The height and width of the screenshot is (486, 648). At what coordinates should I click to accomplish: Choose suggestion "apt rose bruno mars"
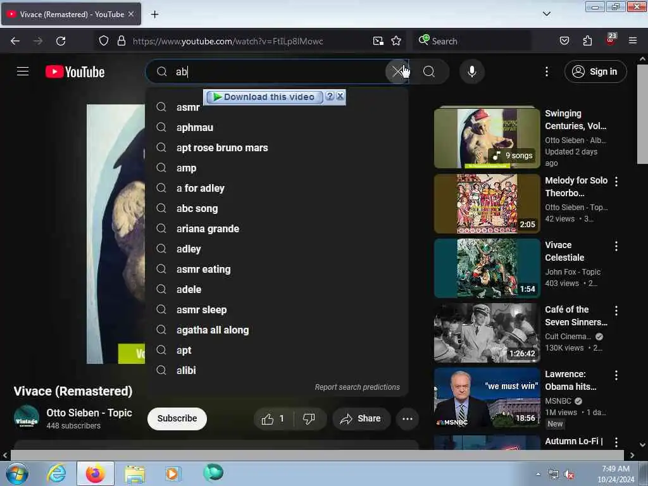click(277, 147)
